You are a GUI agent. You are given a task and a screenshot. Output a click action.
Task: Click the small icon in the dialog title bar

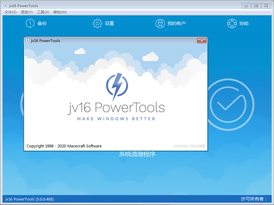pyautogui.click(x=28, y=41)
